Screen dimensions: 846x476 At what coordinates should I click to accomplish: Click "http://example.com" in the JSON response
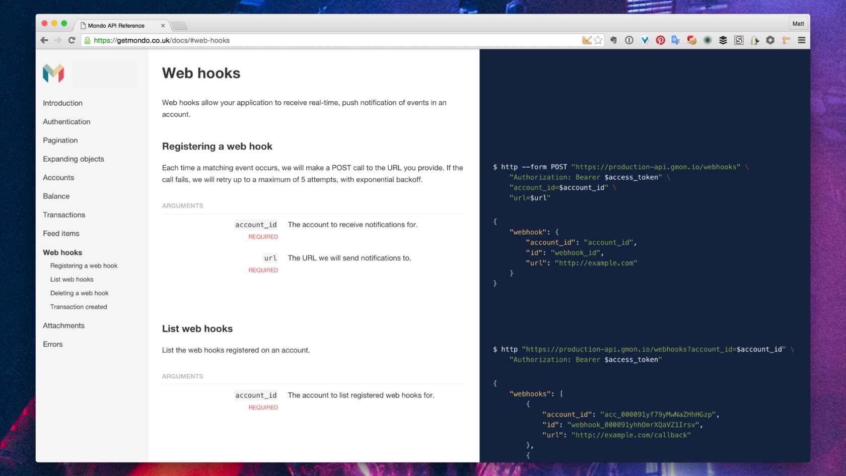tap(596, 263)
